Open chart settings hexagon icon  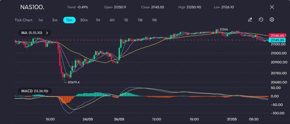[272, 20]
